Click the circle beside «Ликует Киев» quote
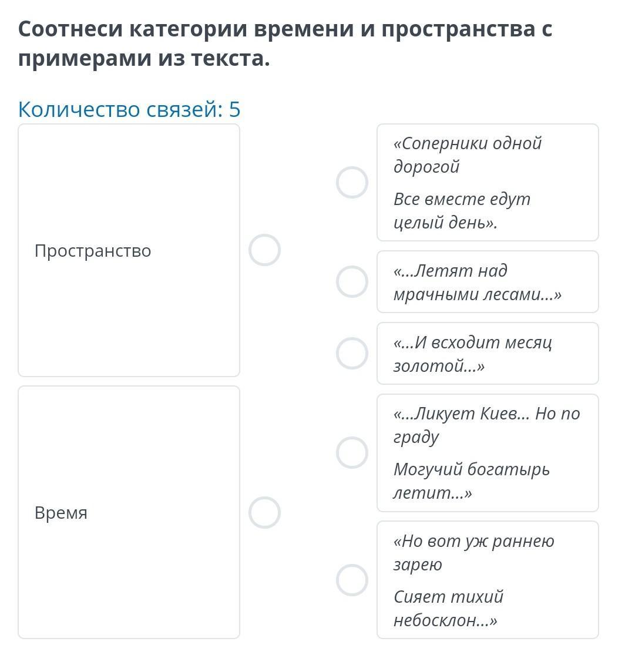625x665 pixels. 352,452
